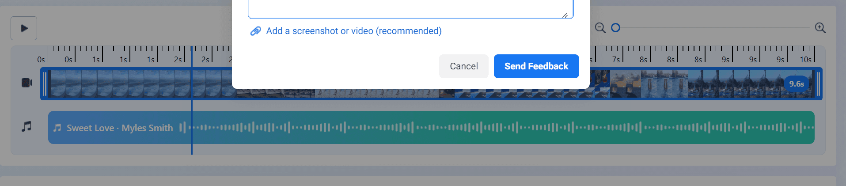Image resolution: width=846 pixels, height=186 pixels.
Task: Select the Sweet Love Myles Smith audio clip
Action: [431, 127]
